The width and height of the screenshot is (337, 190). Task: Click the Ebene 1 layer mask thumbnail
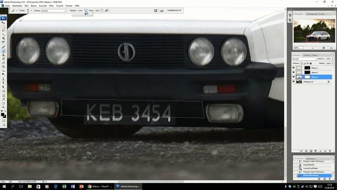(x=308, y=77)
